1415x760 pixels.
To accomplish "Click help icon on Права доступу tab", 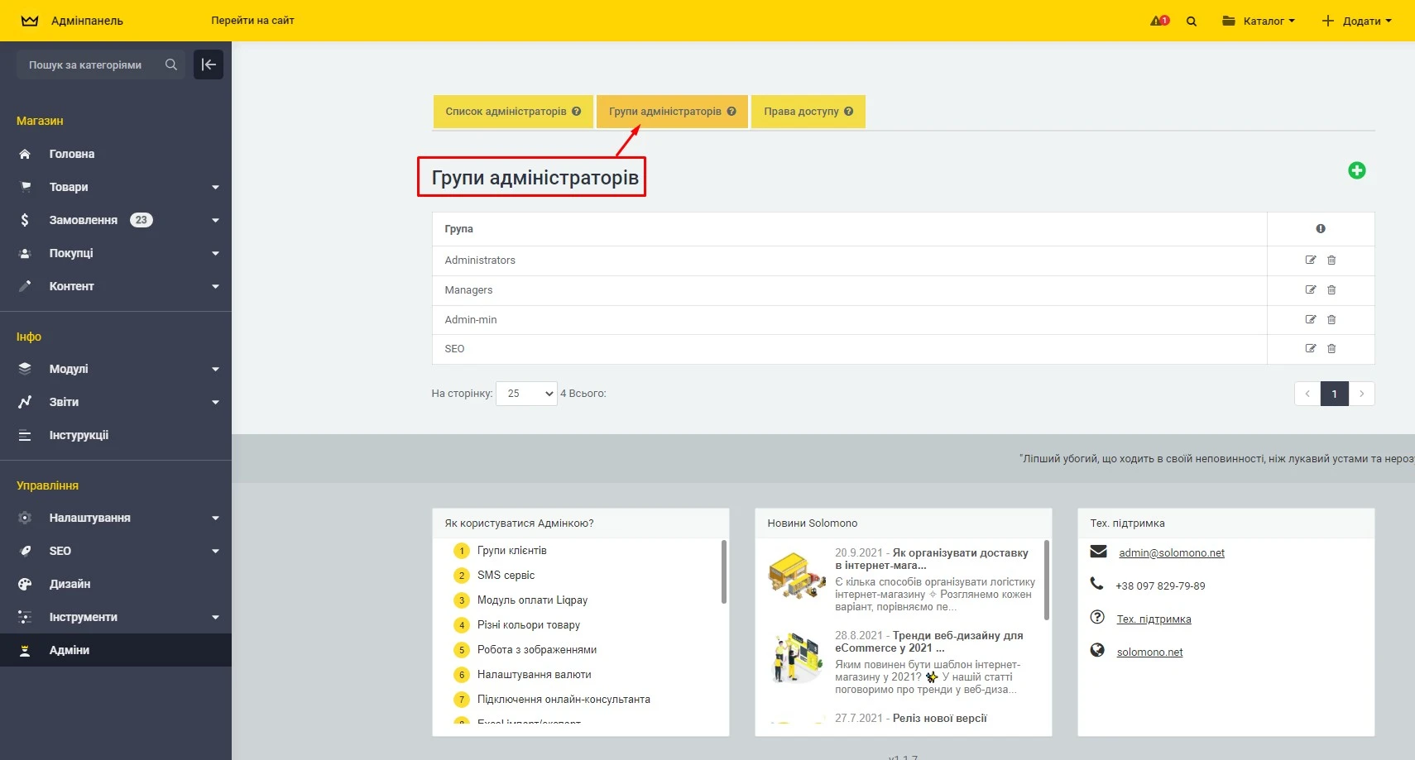I will point(848,112).
